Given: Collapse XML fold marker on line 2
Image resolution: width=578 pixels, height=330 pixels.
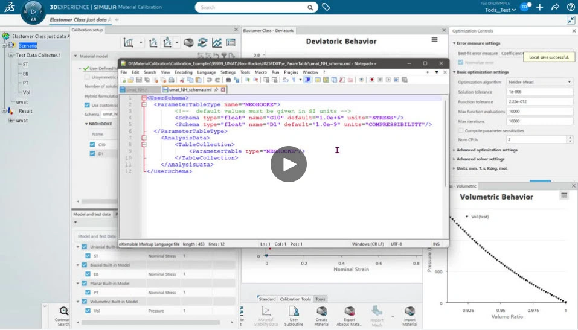Looking at the screenshot, I should [x=144, y=104].
